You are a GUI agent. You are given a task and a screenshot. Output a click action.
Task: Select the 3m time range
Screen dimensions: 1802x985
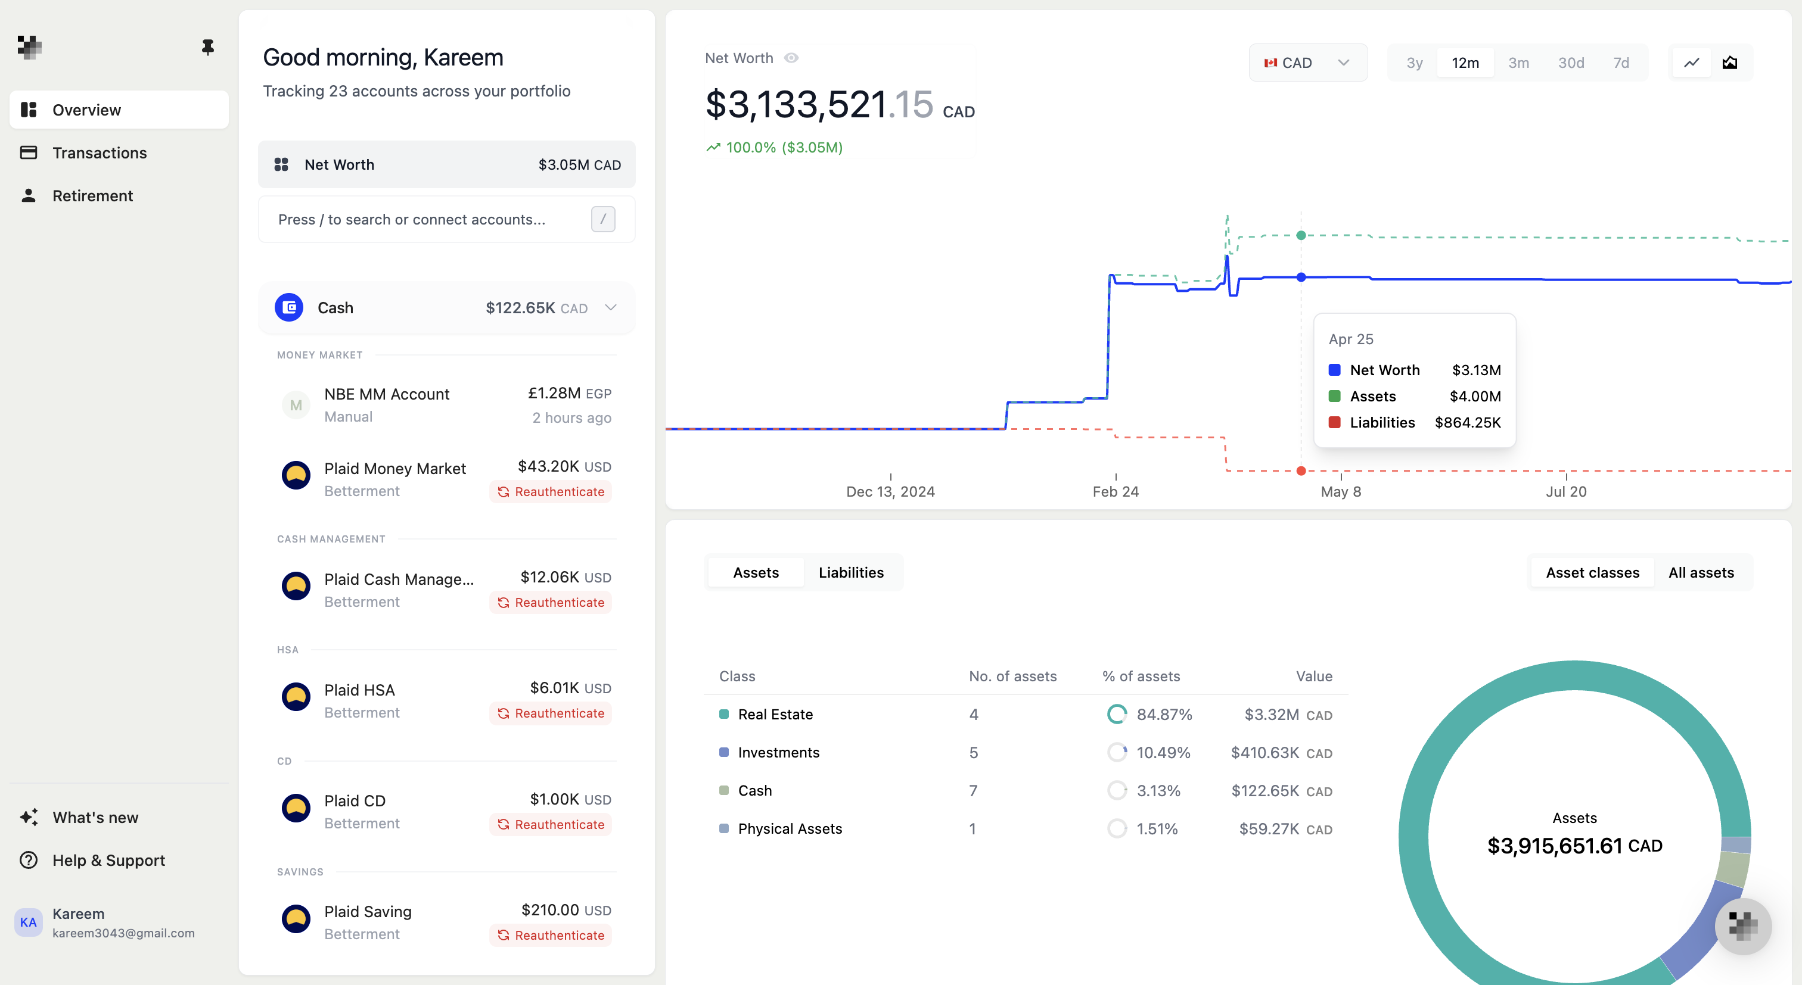(x=1519, y=62)
